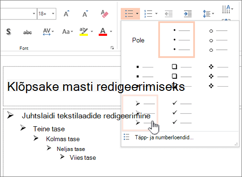Click the Decrease List Level icon
This screenshot has width=242, height=177.
tap(168, 14)
